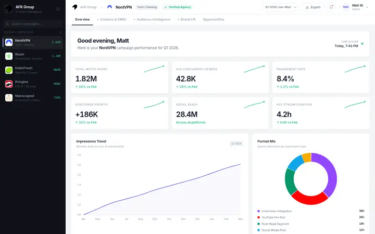Search campaigns input field

click(x=33, y=24)
